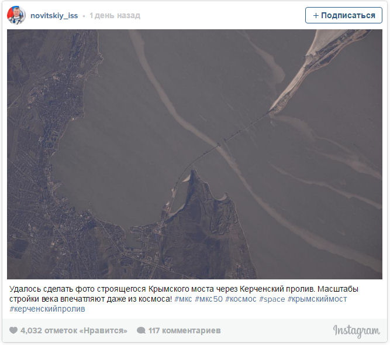The height and width of the screenshot is (345, 390).
Task: Open the '1 день назад' timestamp link
Action: (x=115, y=16)
